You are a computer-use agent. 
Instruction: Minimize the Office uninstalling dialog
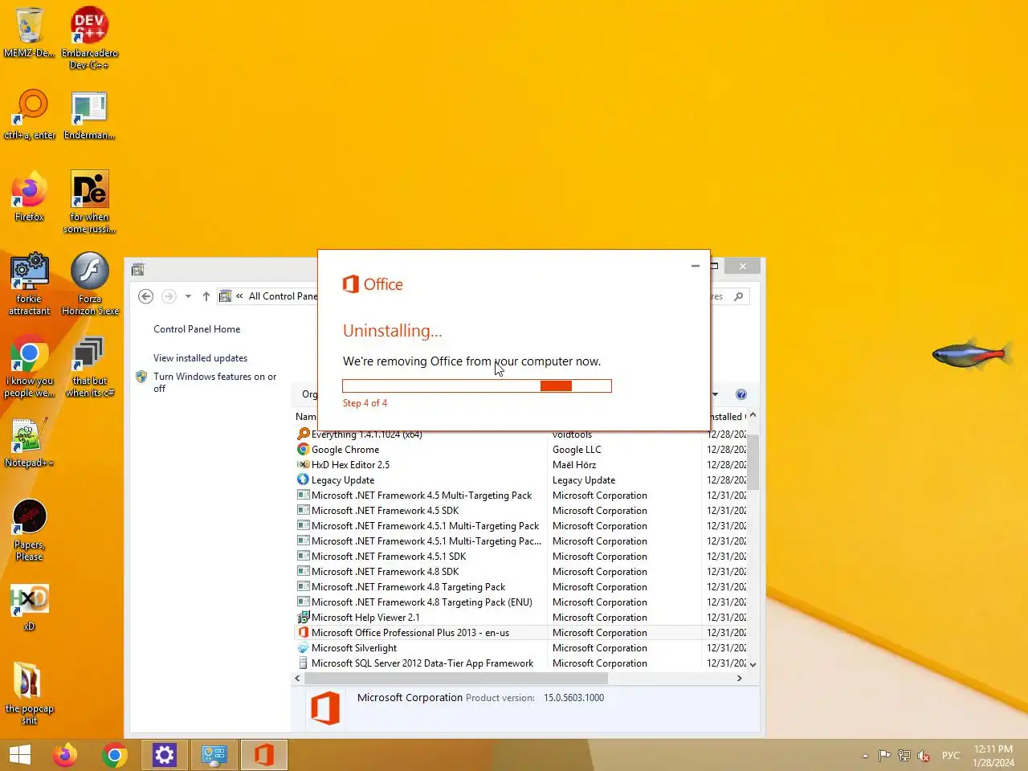click(696, 266)
